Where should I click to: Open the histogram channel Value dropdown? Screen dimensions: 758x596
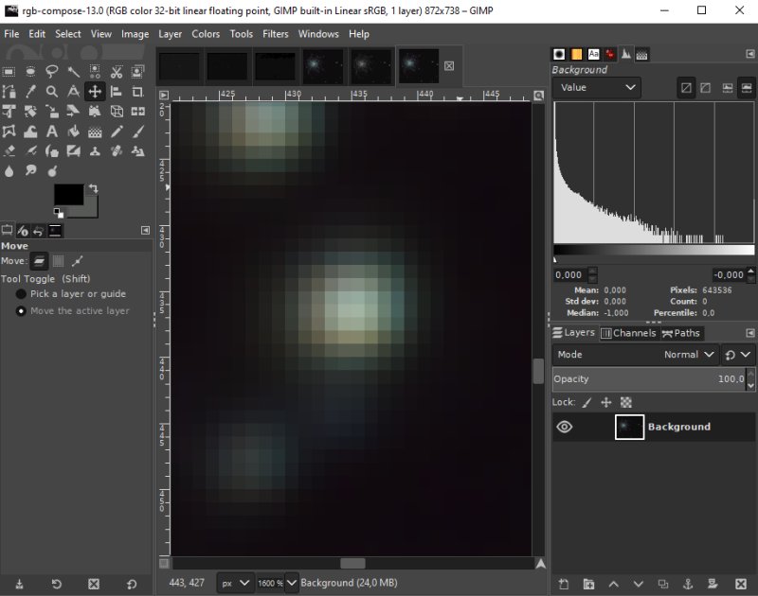coord(597,87)
